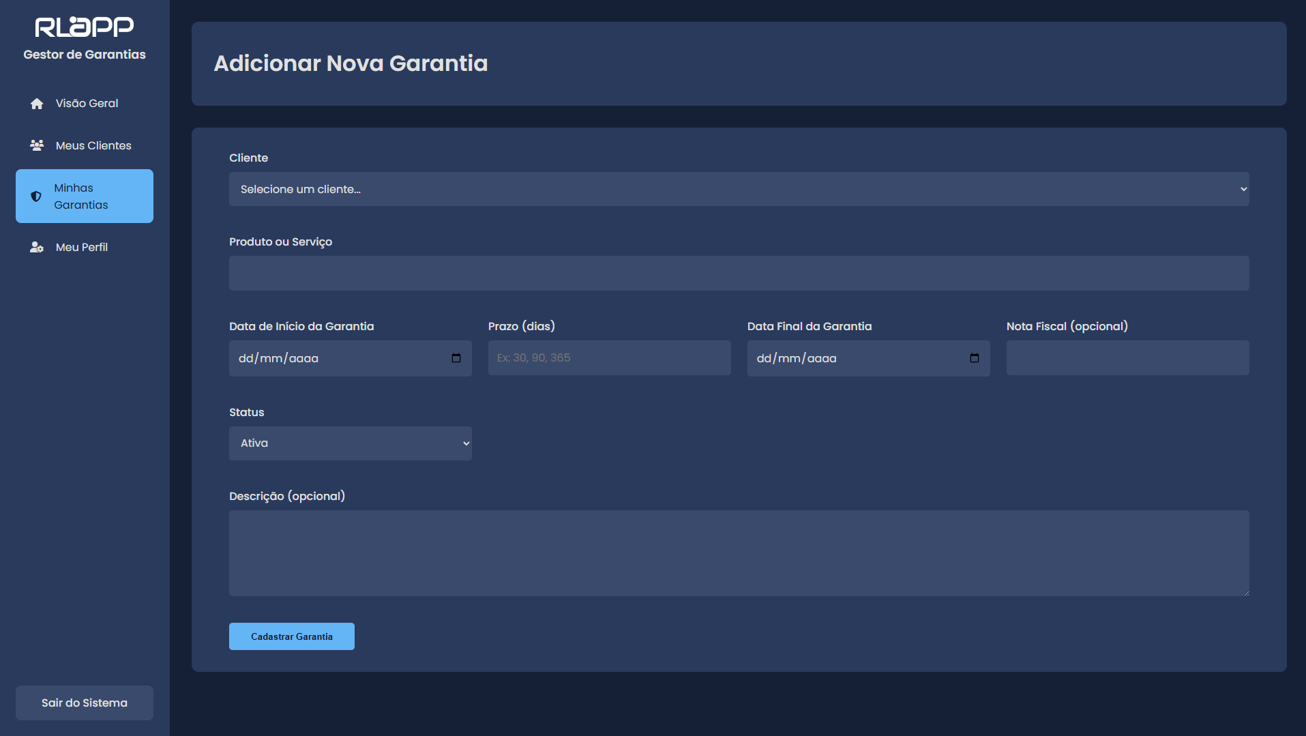Click the chevron arrow of Cliente select
The image size is (1306, 736).
click(x=1243, y=189)
